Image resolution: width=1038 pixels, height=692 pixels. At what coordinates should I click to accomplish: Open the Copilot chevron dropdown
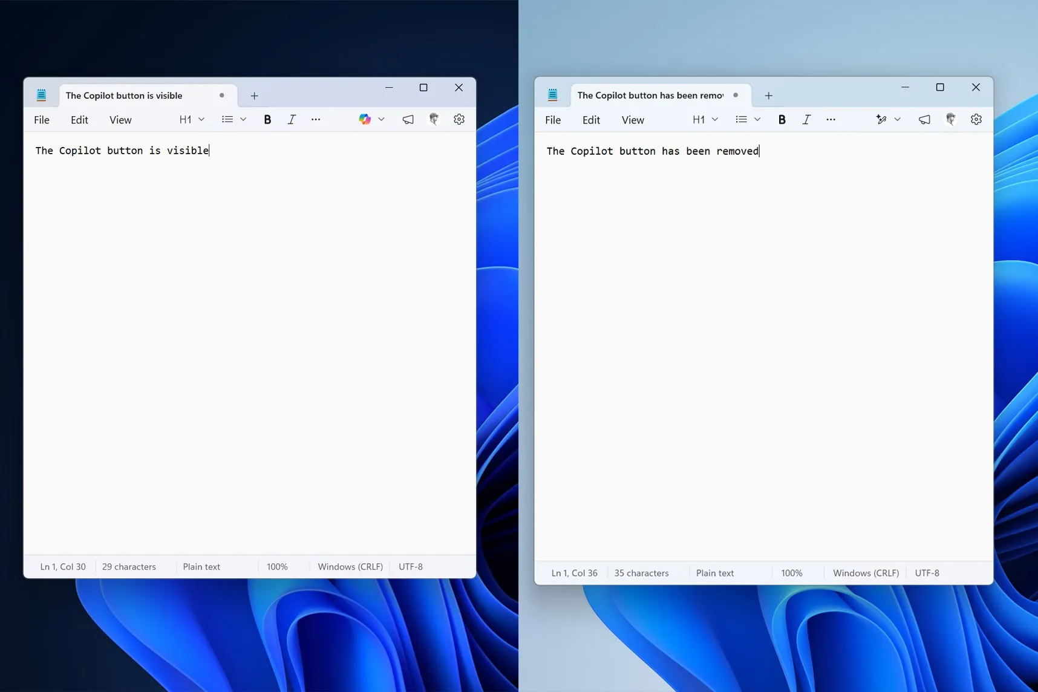(382, 119)
